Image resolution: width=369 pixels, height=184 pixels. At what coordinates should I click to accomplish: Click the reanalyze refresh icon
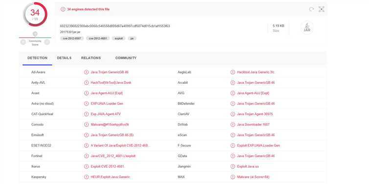coord(311,9)
